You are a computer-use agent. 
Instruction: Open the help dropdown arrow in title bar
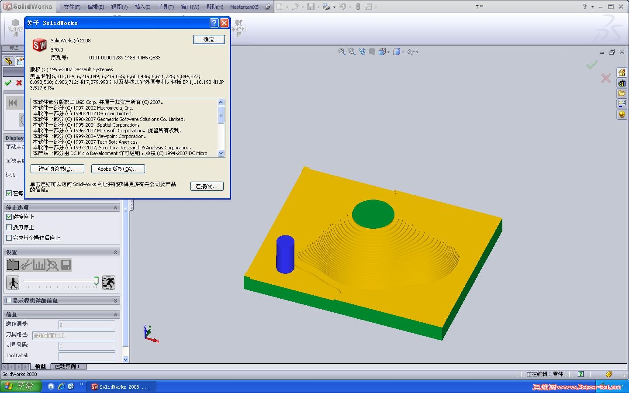(592, 7)
